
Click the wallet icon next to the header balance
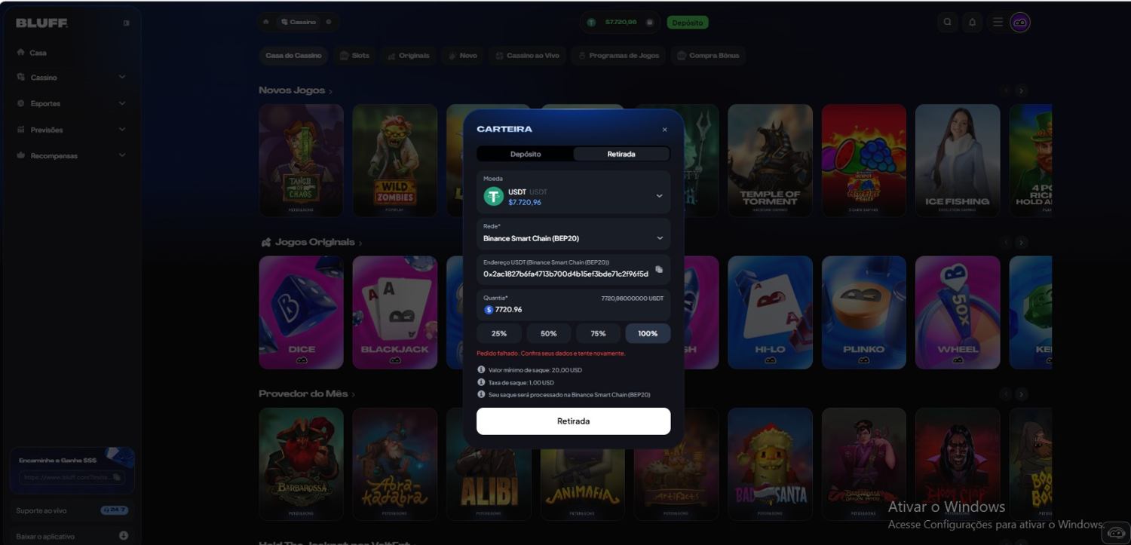point(649,23)
